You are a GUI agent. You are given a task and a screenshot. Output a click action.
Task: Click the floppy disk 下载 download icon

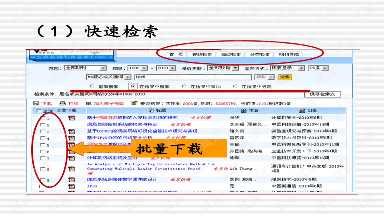click(x=36, y=103)
